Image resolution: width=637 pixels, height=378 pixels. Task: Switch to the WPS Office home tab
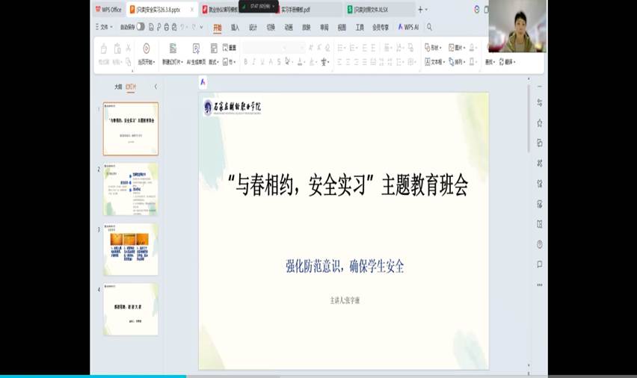tap(108, 10)
